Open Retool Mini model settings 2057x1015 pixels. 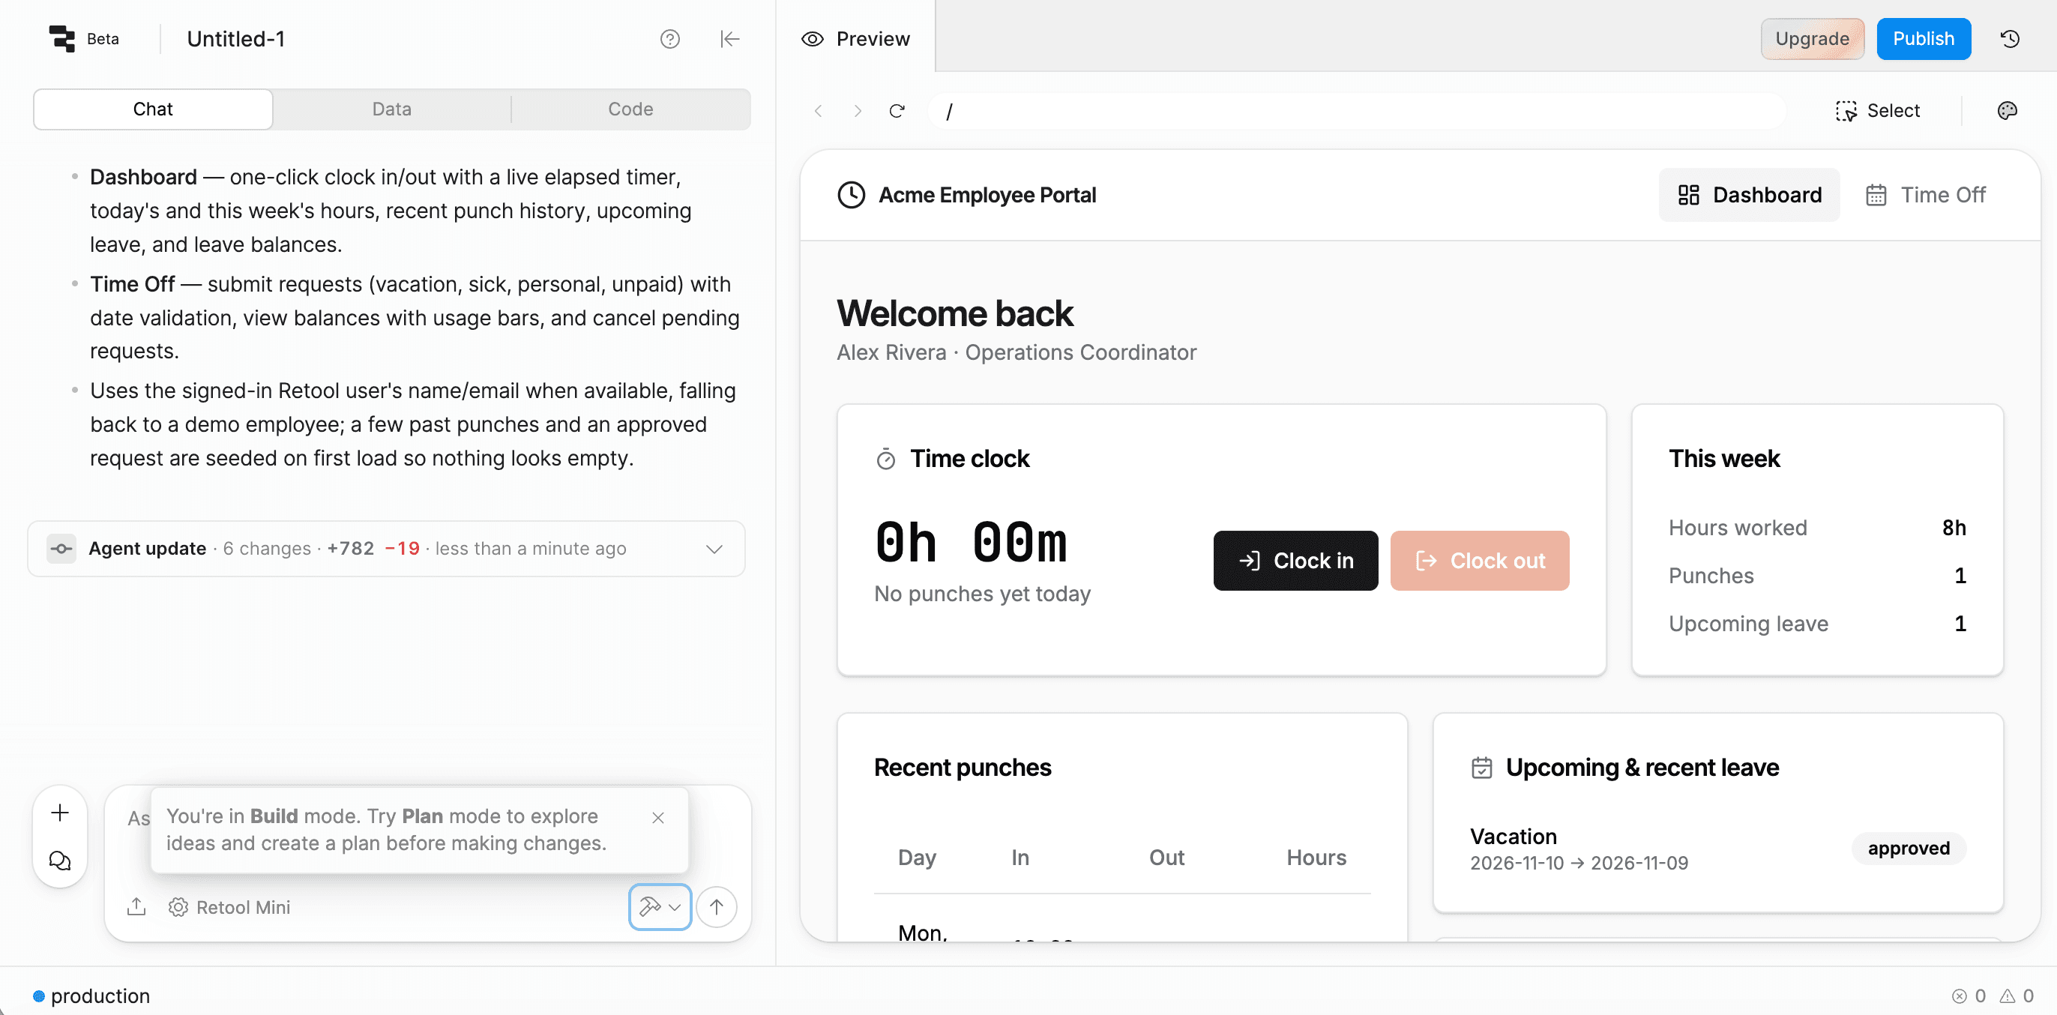click(x=229, y=907)
